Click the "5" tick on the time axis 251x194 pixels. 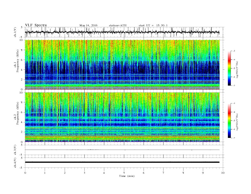pos(124,173)
